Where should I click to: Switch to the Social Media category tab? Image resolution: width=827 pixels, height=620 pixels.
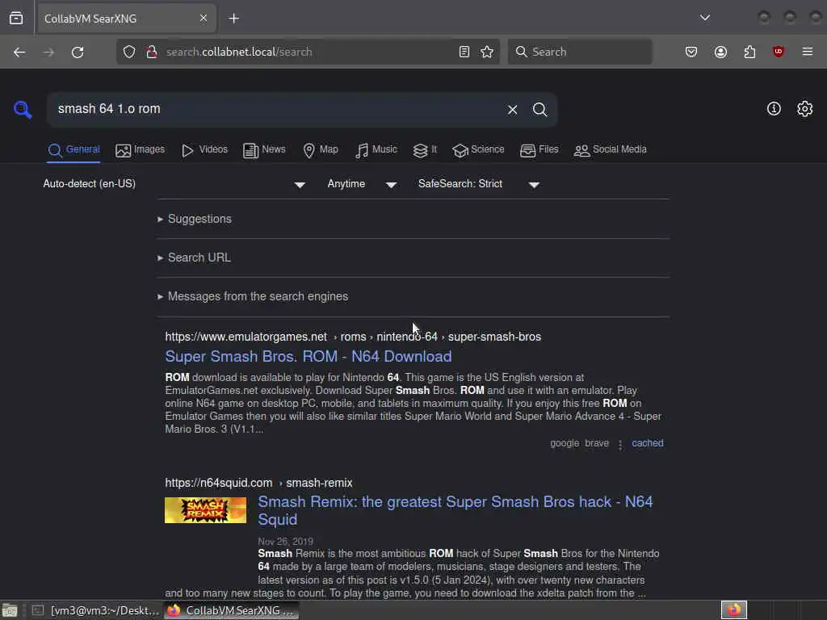(x=611, y=150)
